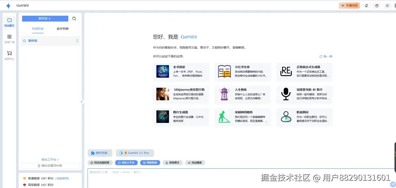Click 清空非置顶内容 button
This screenshot has height=188, width=396.
[x=50, y=165]
